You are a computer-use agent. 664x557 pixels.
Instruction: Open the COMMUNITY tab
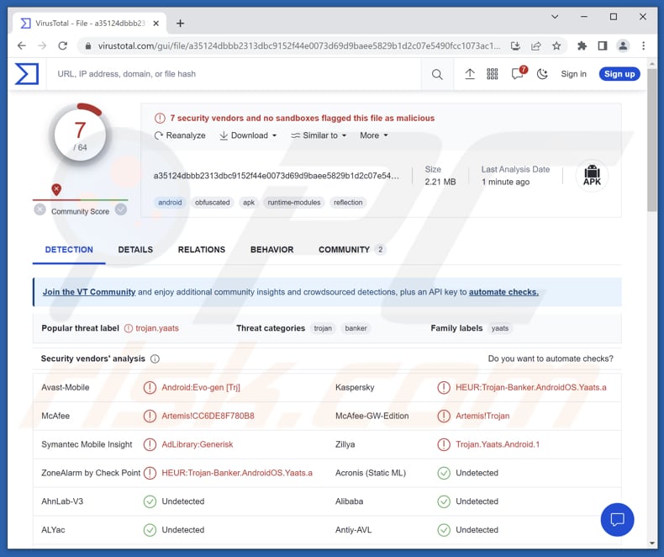click(x=351, y=250)
